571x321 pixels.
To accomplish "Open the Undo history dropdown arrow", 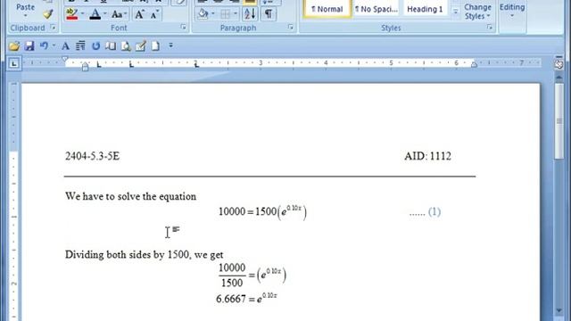I will (x=54, y=45).
